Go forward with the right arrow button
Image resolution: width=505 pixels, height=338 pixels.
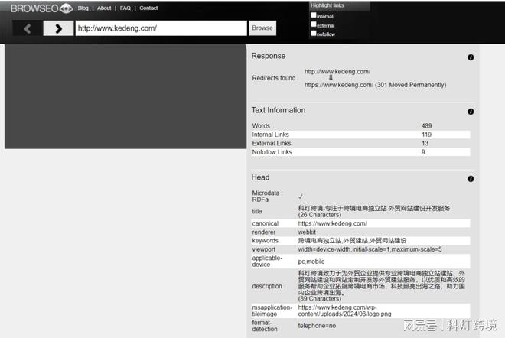point(58,28)
